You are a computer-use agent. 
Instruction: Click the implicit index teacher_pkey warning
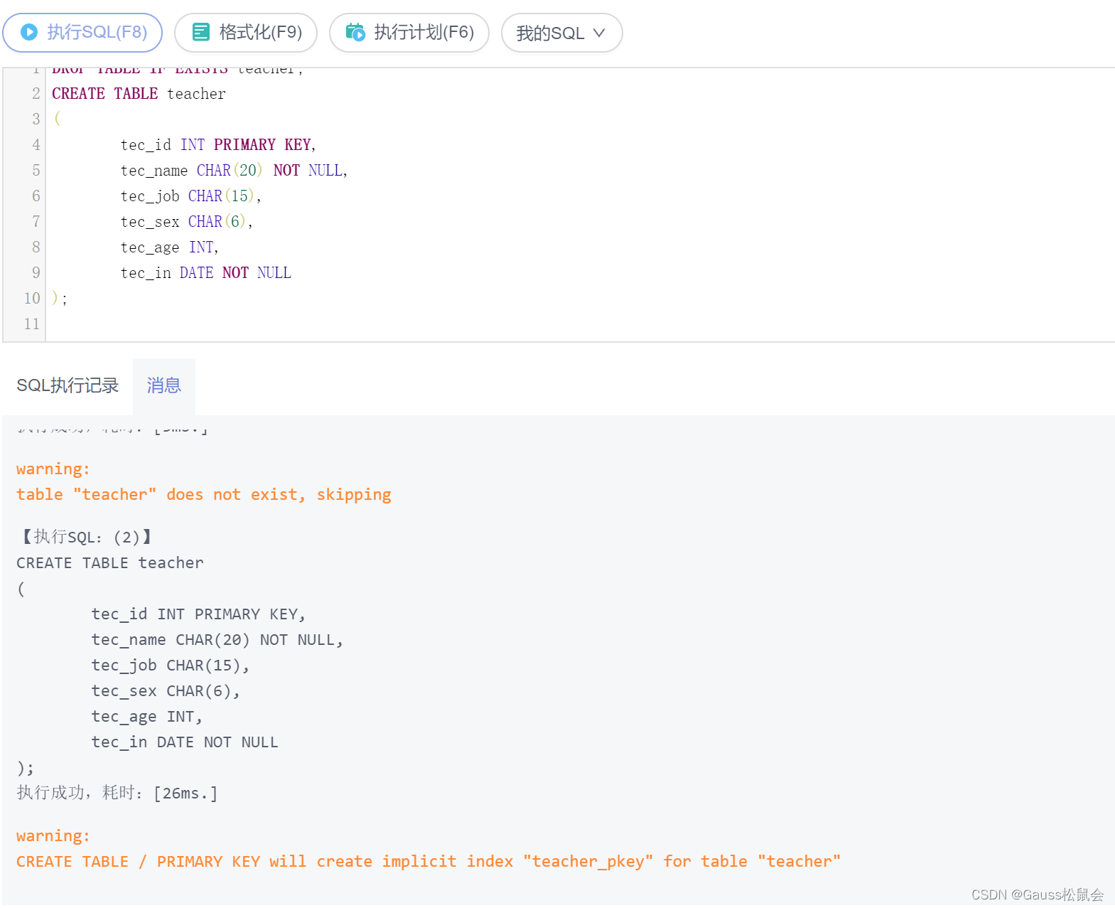coord(429,862)
